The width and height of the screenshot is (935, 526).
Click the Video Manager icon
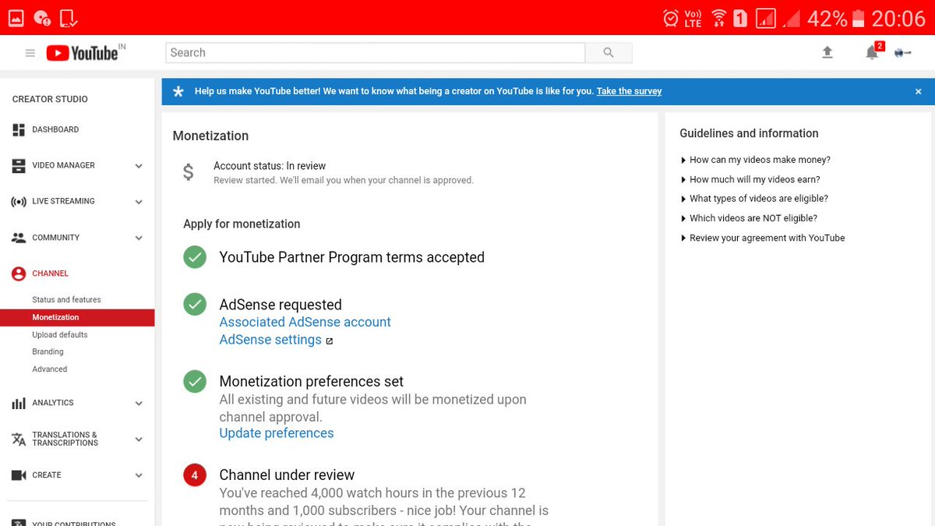tap(19, 166)
